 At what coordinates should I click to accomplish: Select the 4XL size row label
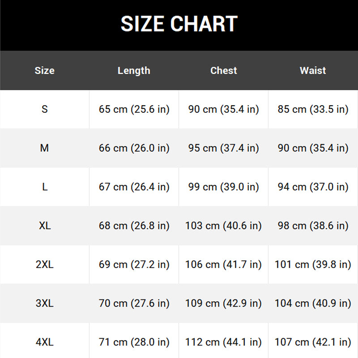[x=44, y=342]
